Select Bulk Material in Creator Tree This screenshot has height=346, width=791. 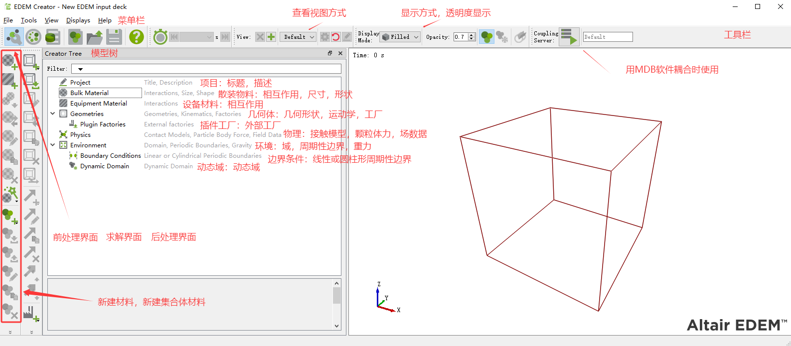(x=89, y=93)
